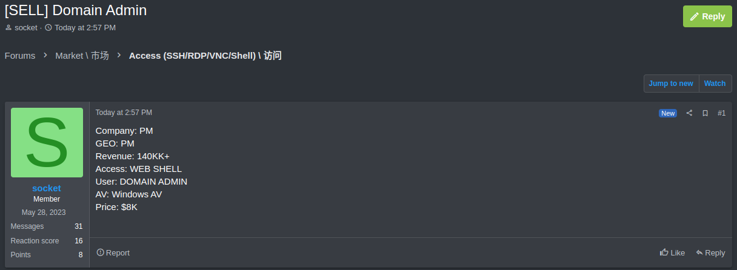Like the post with the thumbs-up

click(x=672, y=252)
